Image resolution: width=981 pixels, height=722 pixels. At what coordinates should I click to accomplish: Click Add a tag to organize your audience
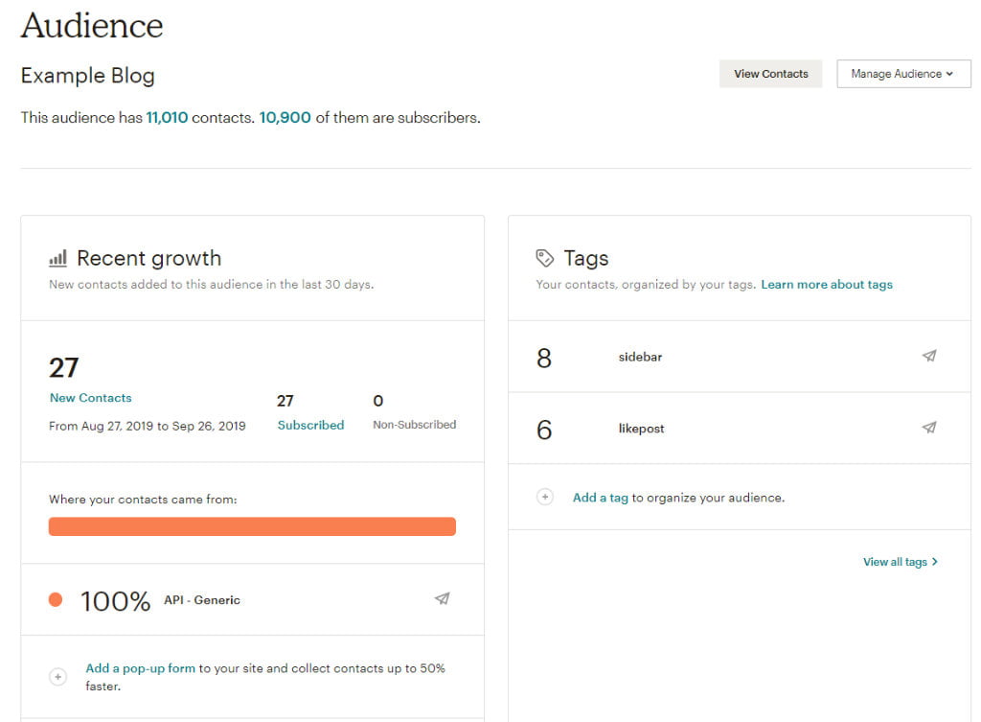[601, 498]
